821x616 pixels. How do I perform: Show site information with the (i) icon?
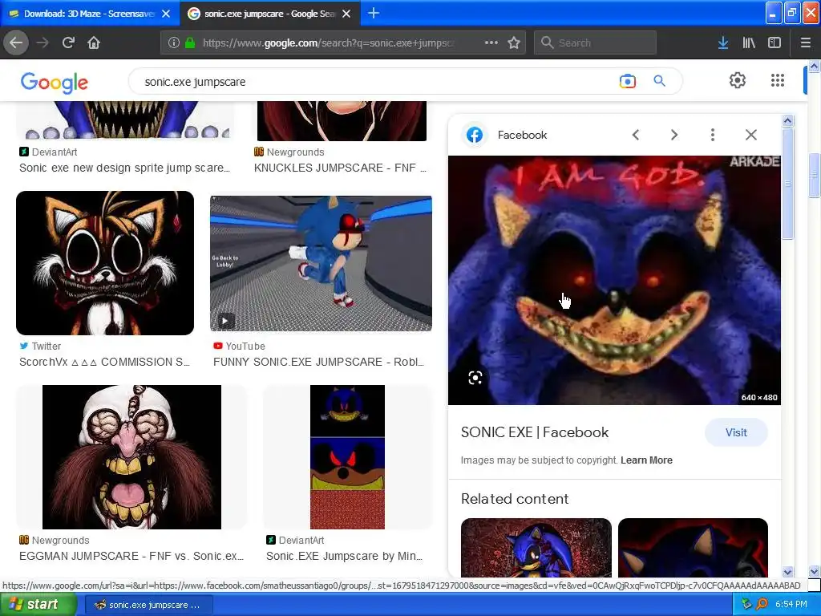pos(174,43)
